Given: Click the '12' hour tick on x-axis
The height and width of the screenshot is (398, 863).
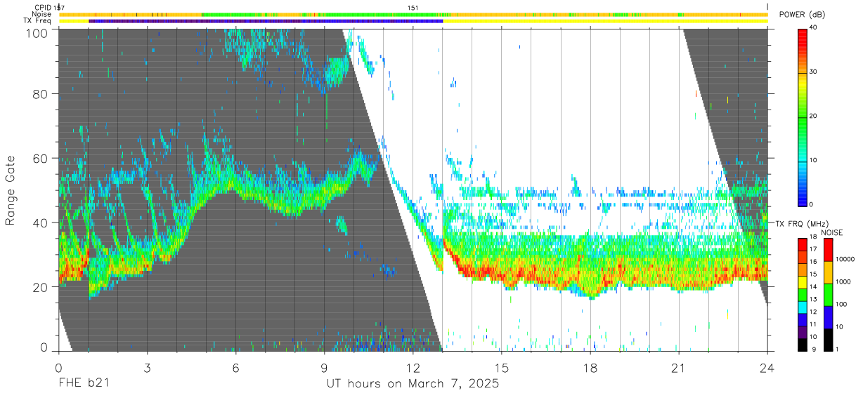Looking at the screenshot, I should [x=413, y=368].
